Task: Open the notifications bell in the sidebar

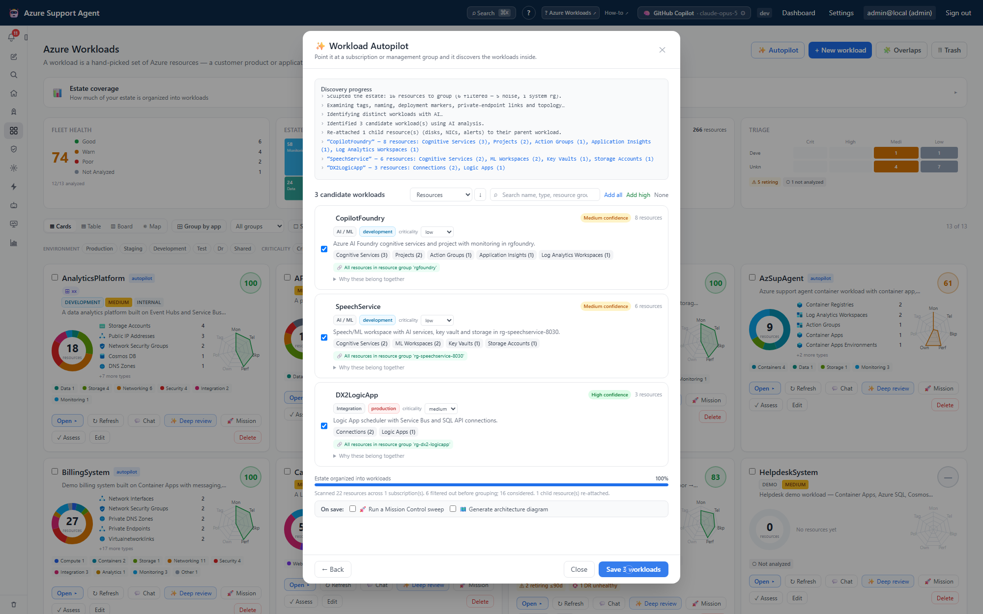Action: coord(11,37)
